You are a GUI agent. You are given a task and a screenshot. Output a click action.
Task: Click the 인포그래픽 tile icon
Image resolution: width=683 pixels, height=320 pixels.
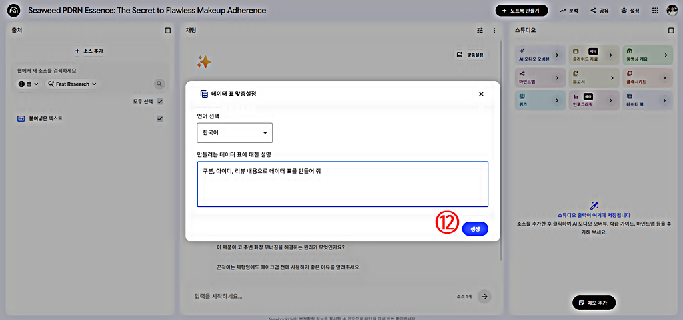point(576,97)
